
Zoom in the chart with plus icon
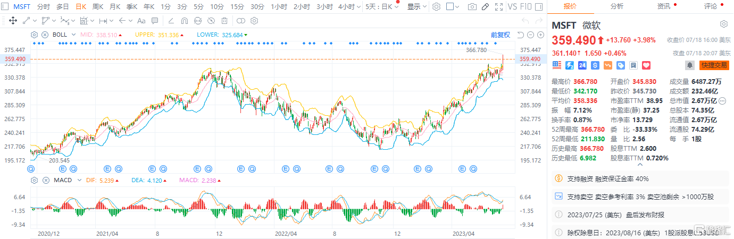[x=540, y=35]
